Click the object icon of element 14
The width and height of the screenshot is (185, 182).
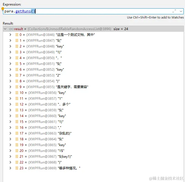pos(17,116)
